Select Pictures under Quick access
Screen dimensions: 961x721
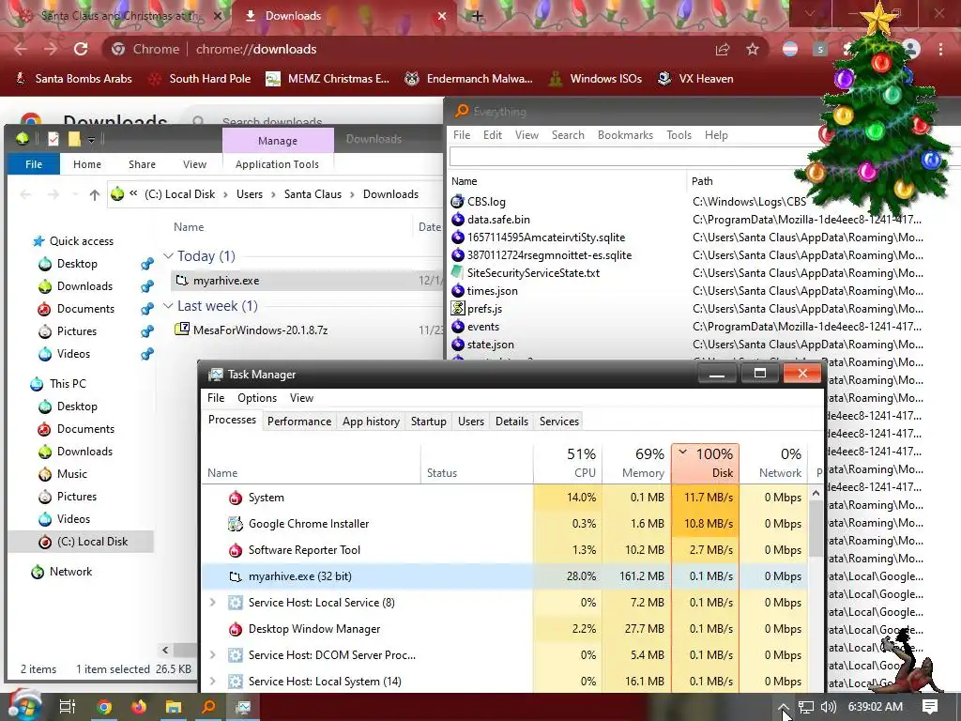(76, 331)
